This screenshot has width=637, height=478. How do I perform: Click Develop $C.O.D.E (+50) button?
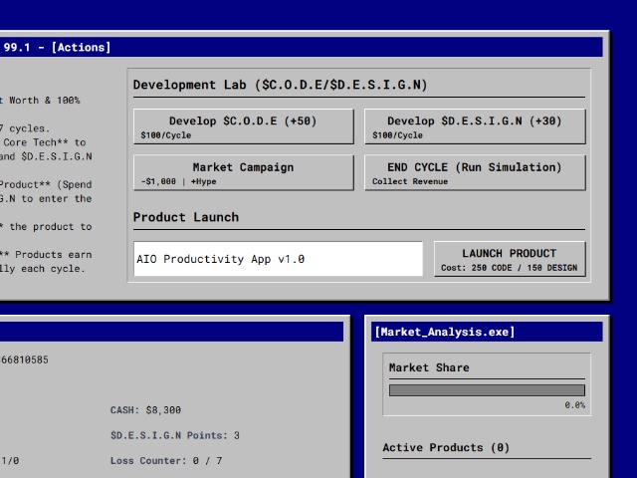point(244,126)
